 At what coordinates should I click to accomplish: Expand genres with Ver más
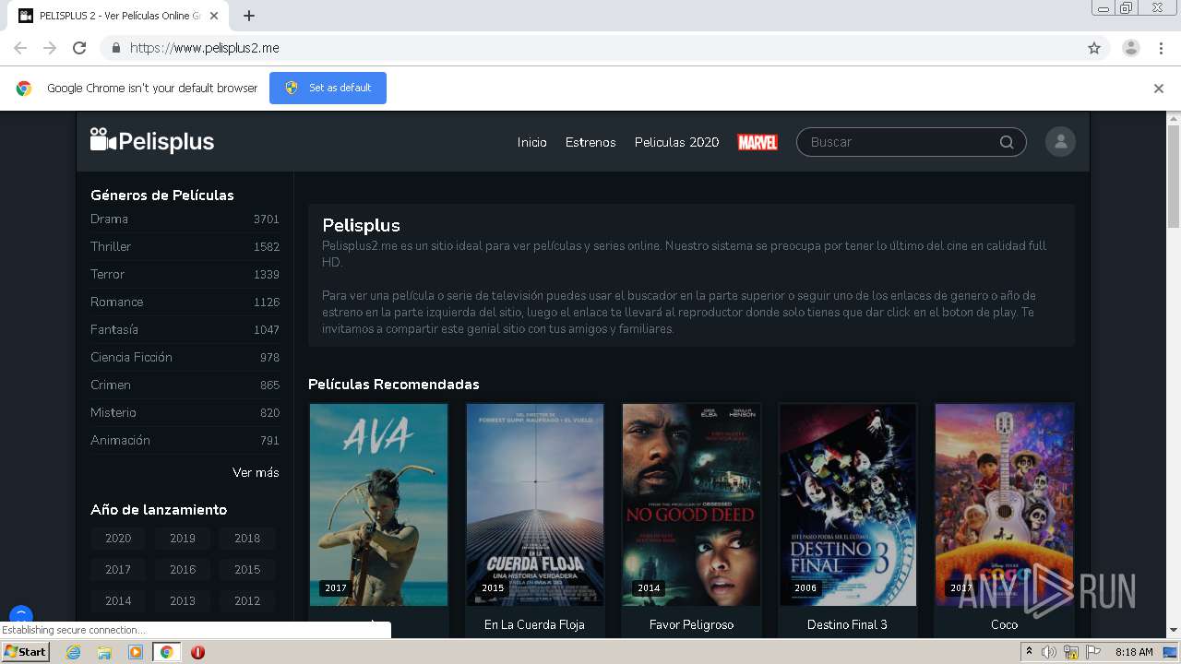tap(256, 472)
